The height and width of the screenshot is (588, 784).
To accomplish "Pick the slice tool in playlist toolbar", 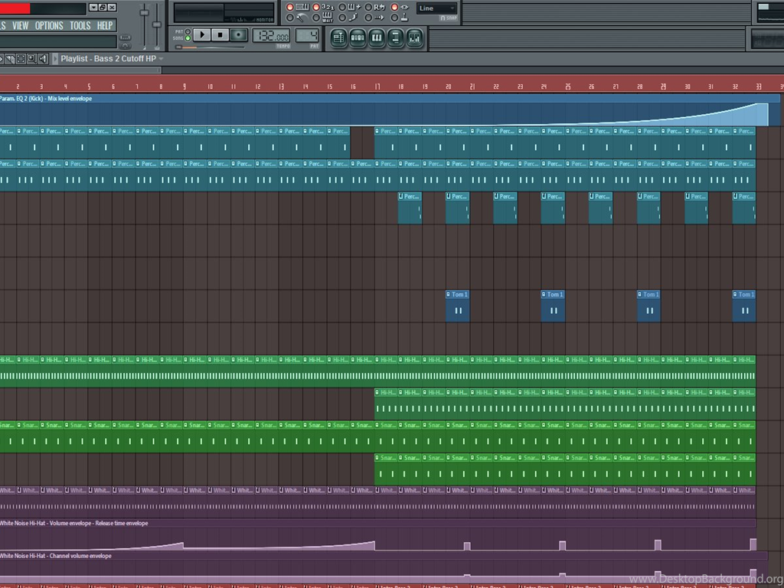I will (x=9, y=59).
